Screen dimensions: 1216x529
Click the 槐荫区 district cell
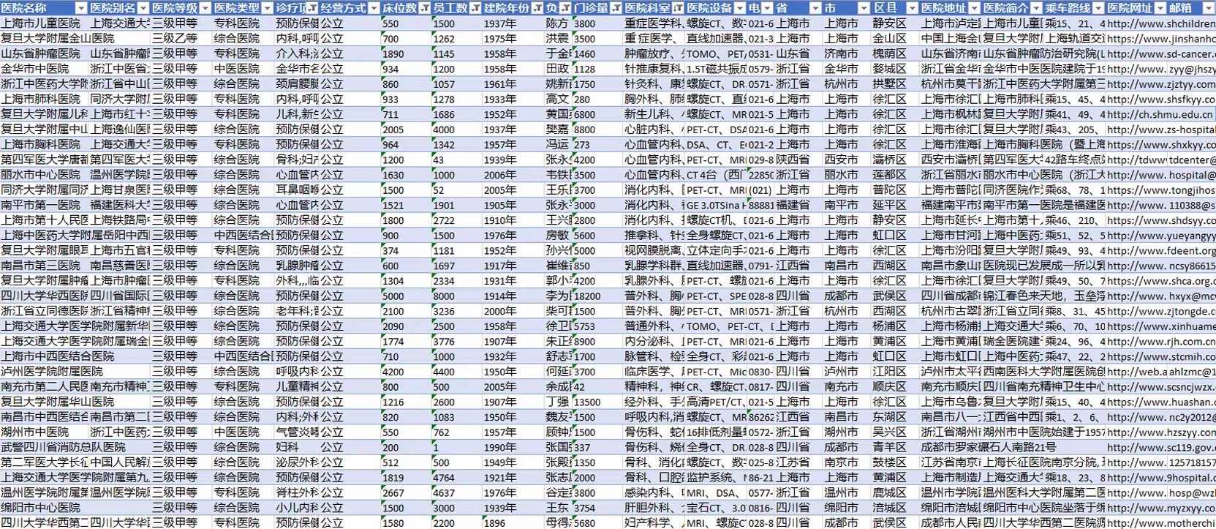click(895, 53)
